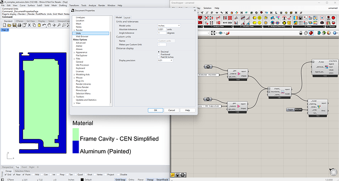Click the Save floppy disk icon
This screenshot has height=181, width=339.
pyautogui.click(x=14, y=25)
